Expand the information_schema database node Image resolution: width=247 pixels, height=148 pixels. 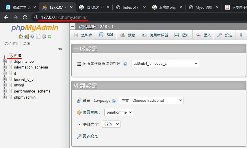tap(5, 67)
